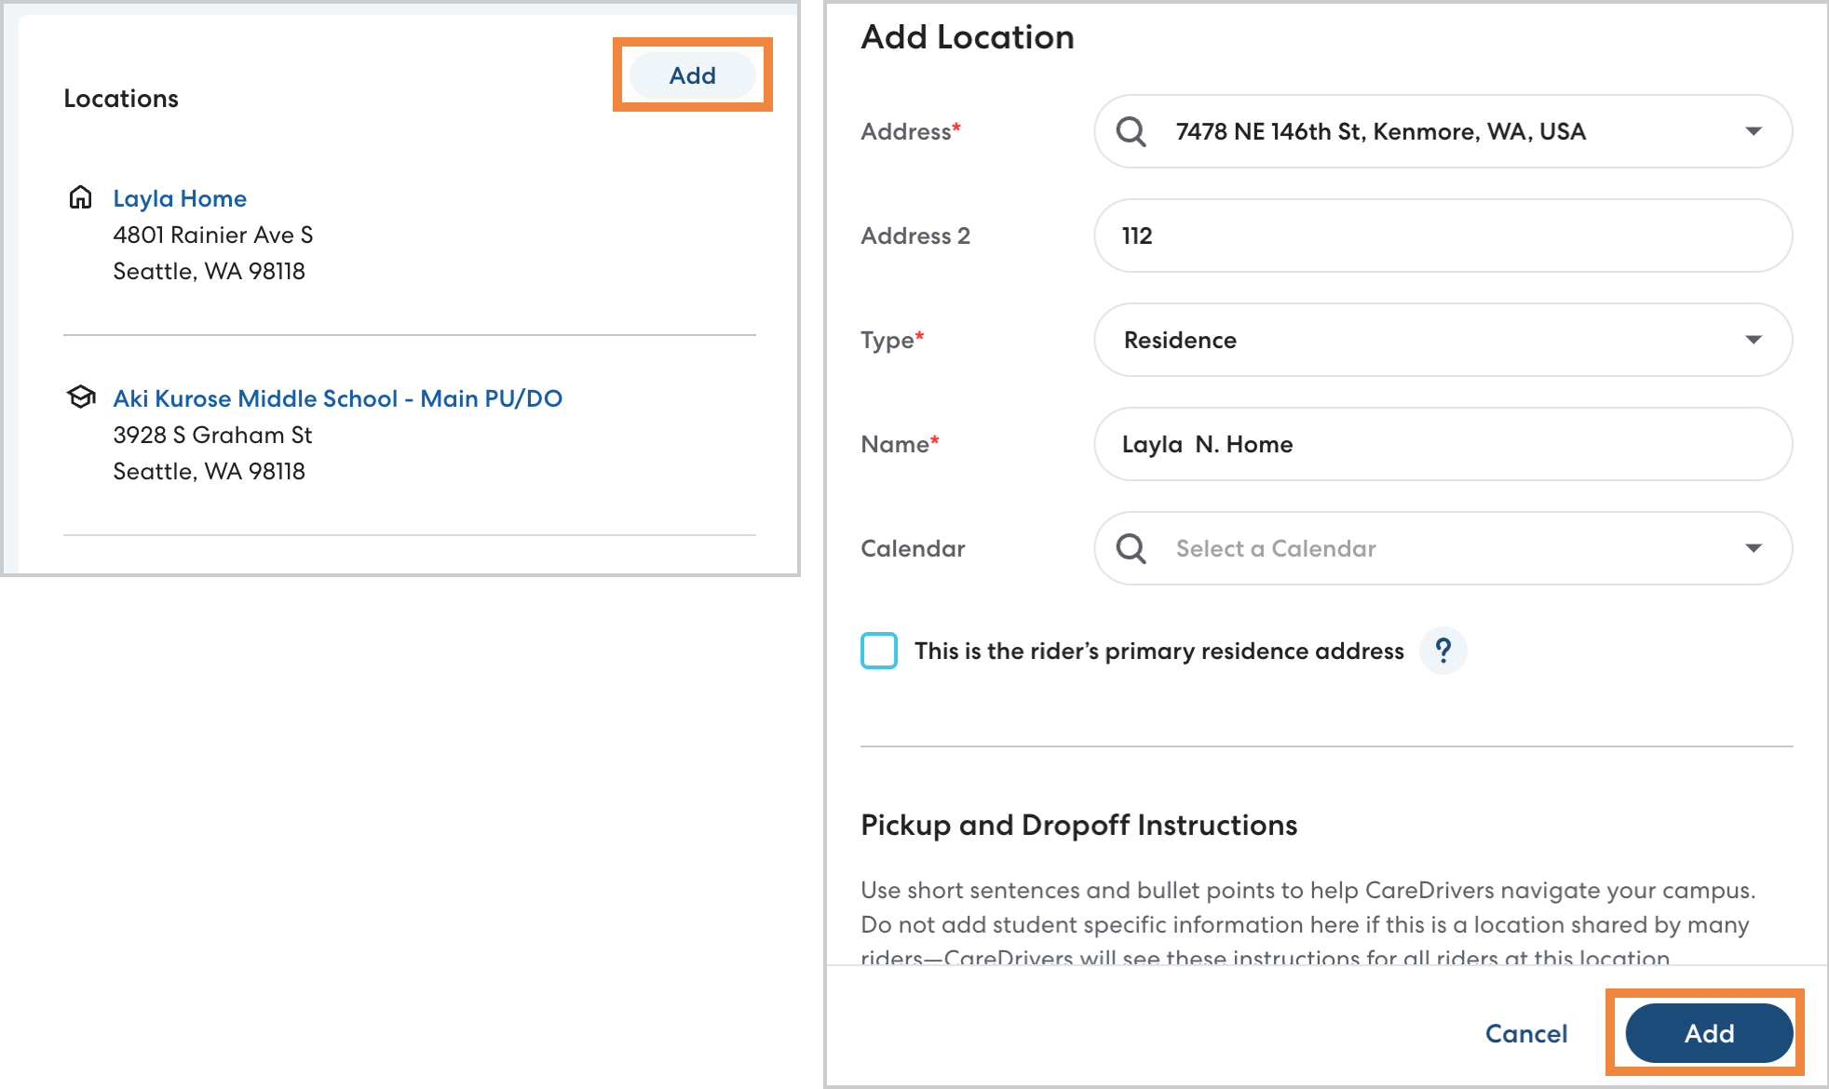Open Aki Kurose Middle School location link
1829x1089 pixels.
pyautogui.click(x=337, y=398)
